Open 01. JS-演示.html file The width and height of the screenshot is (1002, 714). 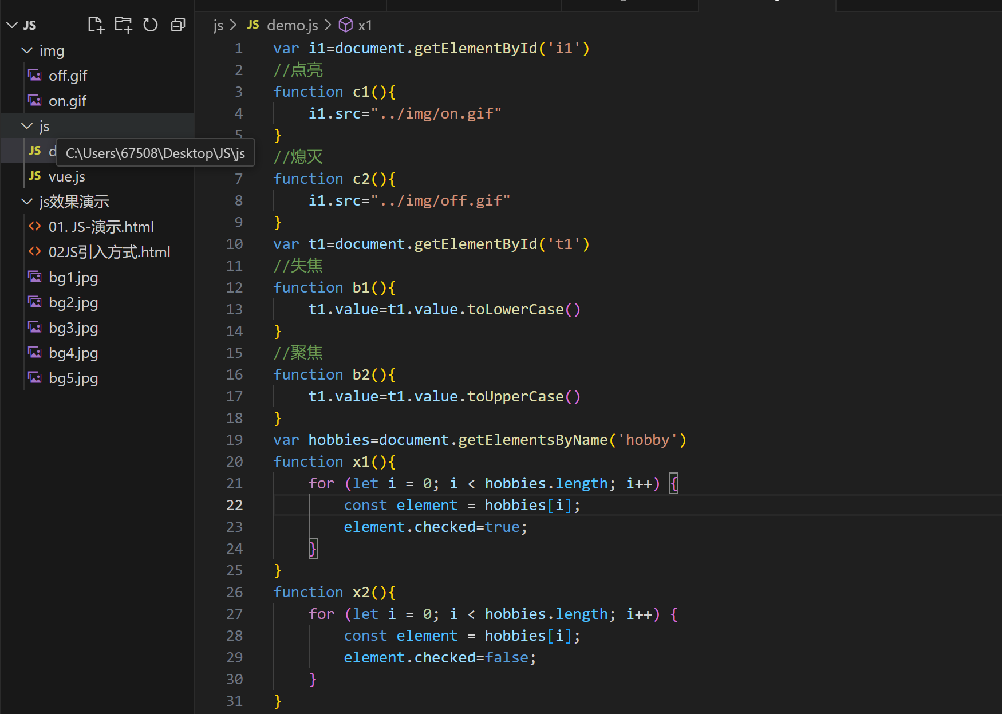point(101,227)
